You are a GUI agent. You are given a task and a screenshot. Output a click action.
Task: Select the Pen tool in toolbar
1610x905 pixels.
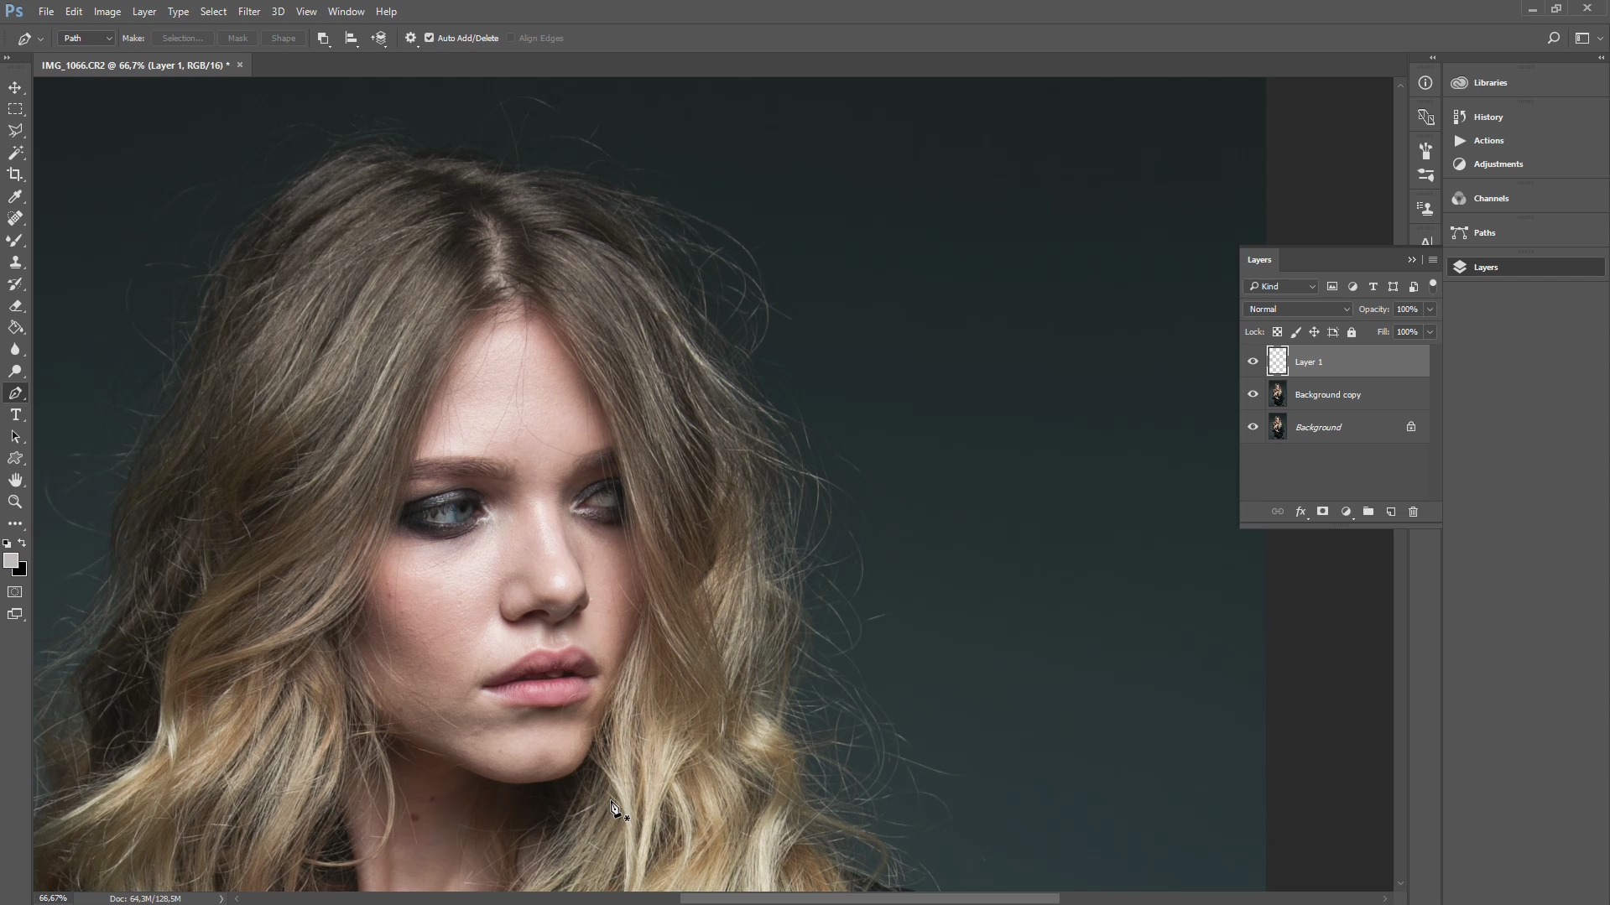(15, 393)
